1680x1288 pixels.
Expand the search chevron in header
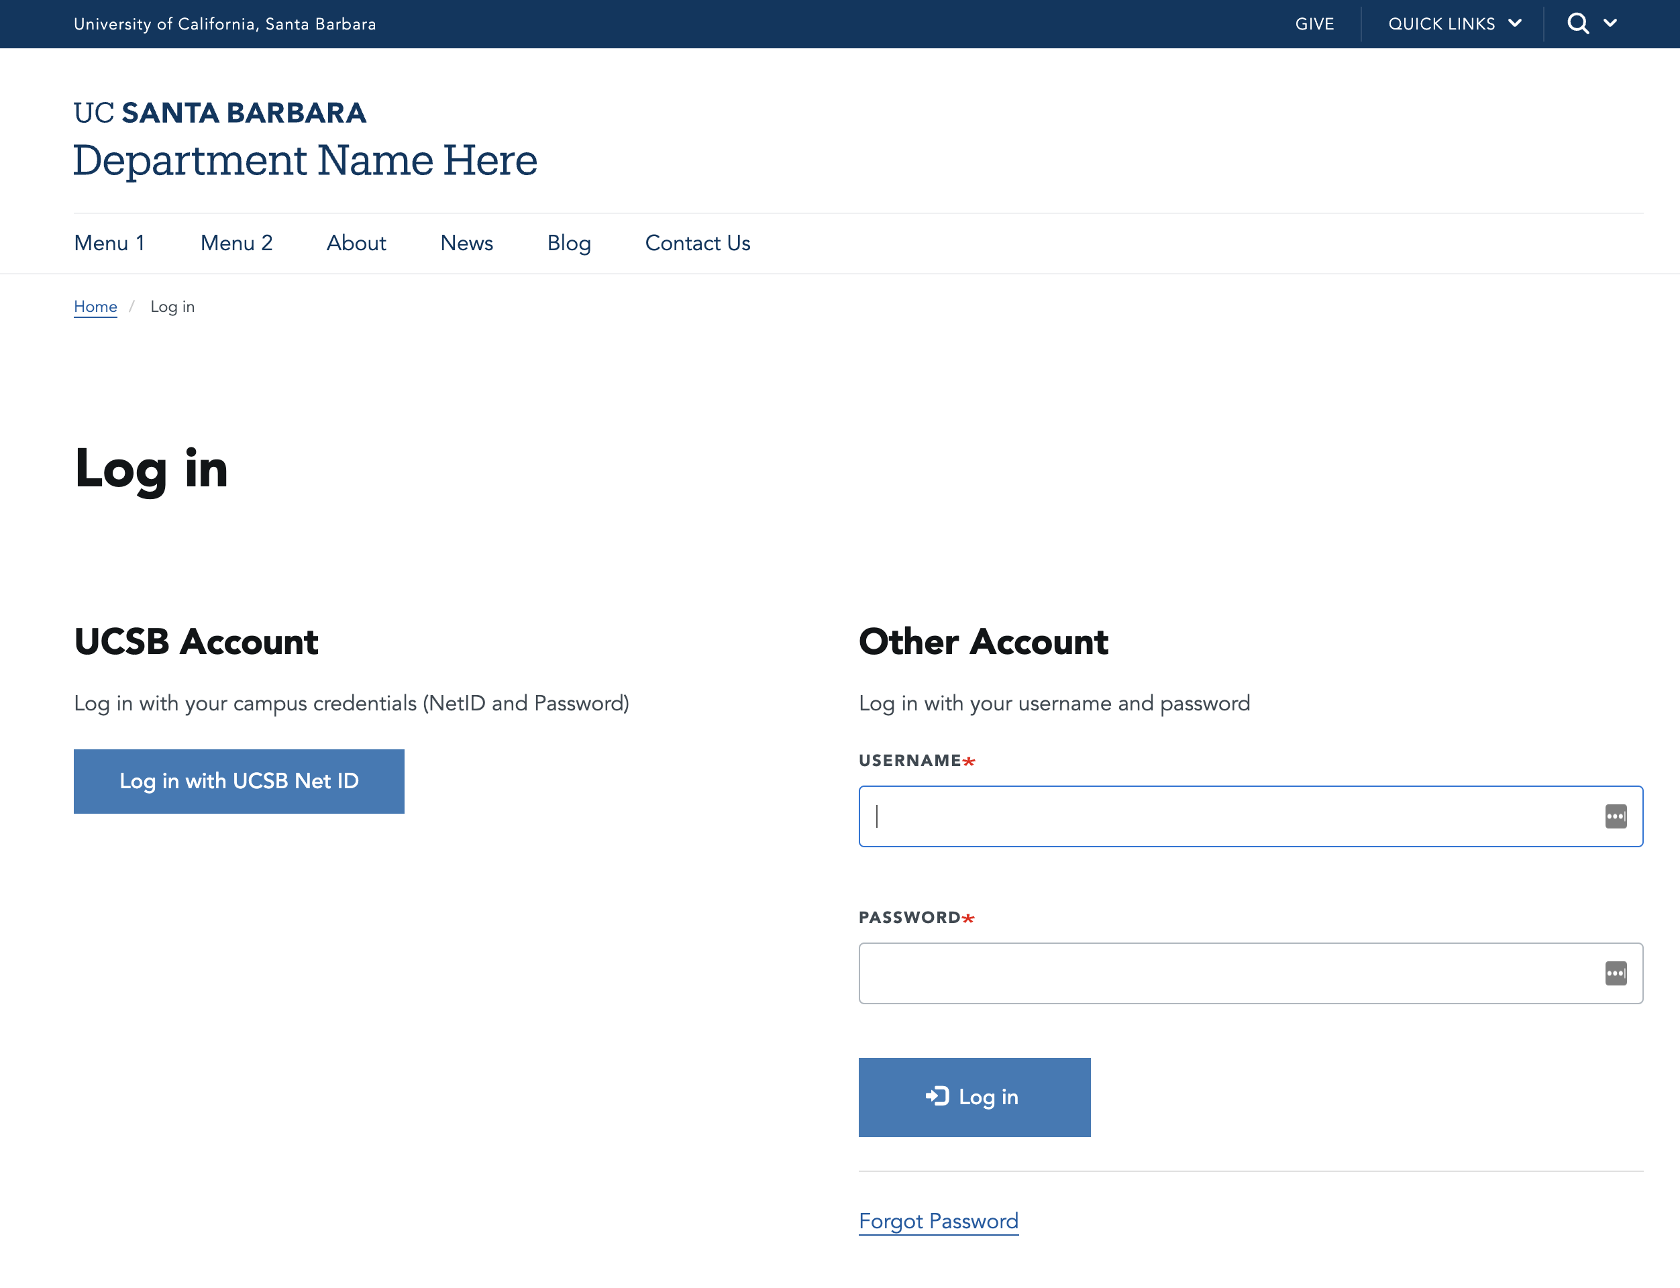coord(1610,23)
